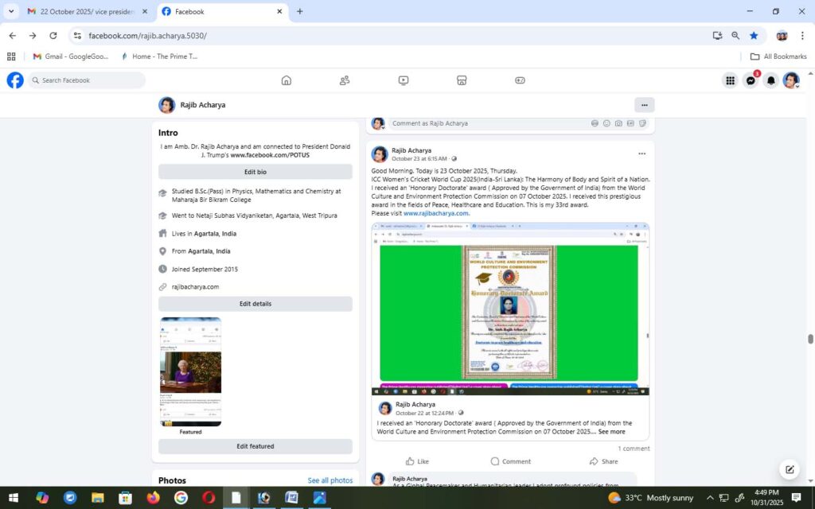815x509 pixels.
Task: Like the shared post
Action: (417, 461)
